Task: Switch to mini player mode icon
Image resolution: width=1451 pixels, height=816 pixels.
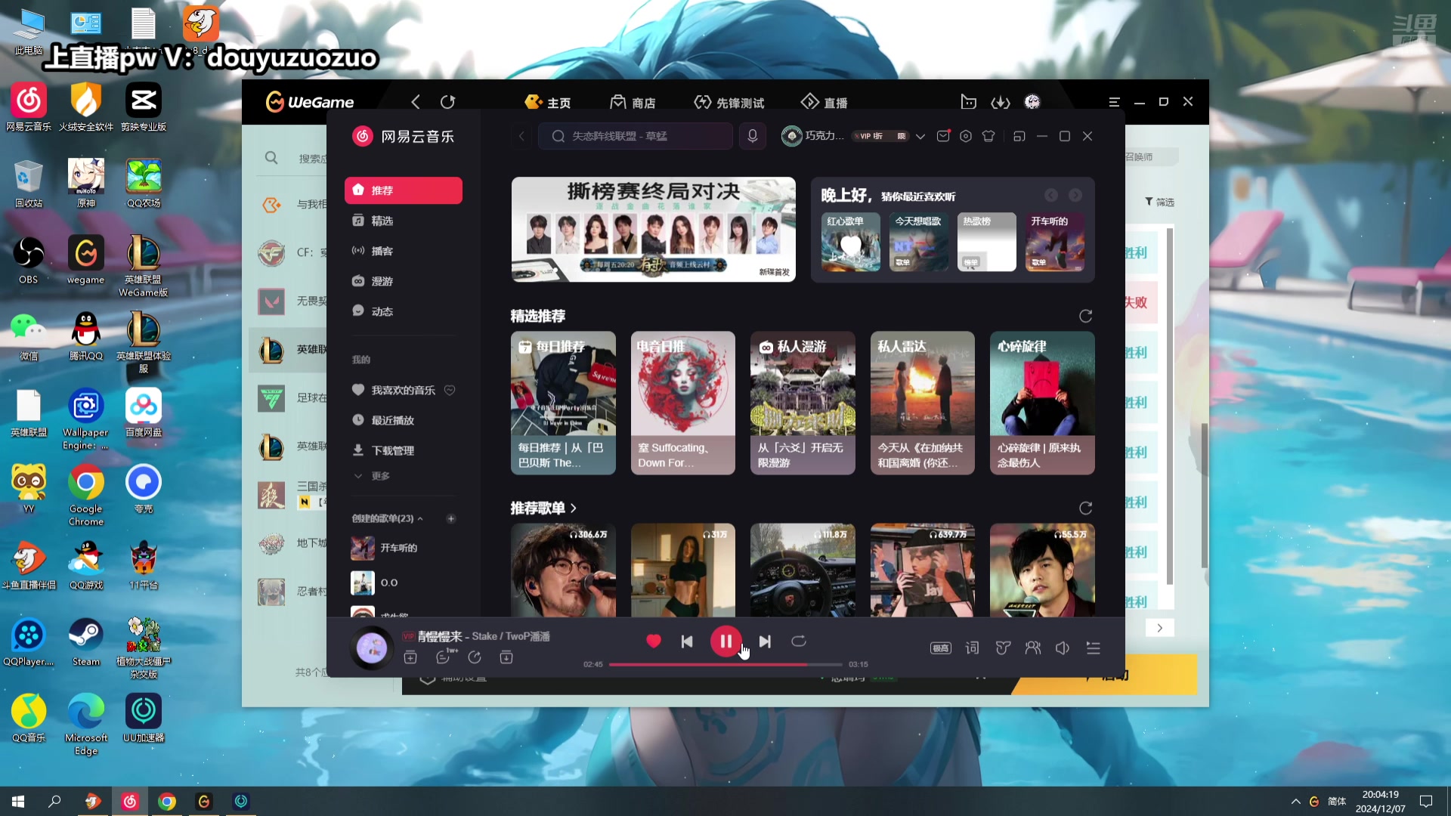Action: click(x=1019, y=136)
